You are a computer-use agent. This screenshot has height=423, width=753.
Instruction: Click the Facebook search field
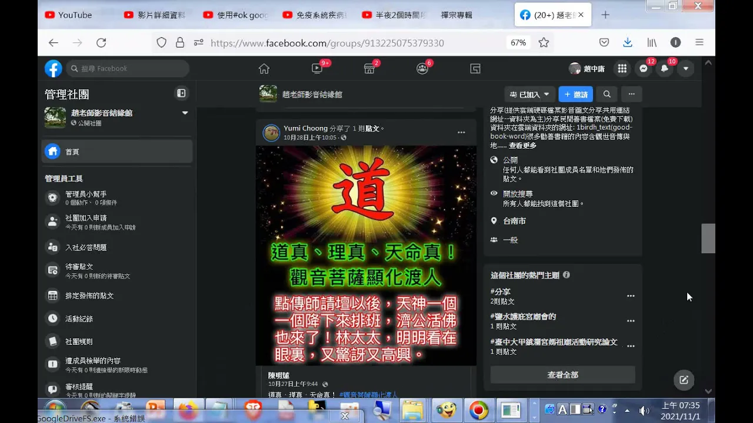pos(128,69)
